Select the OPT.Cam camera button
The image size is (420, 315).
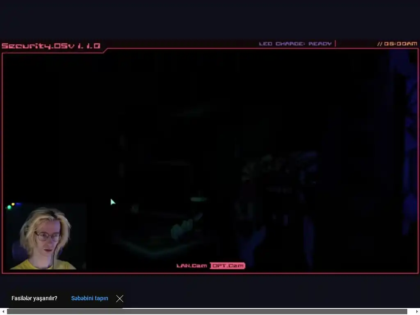tap(227, 266)
